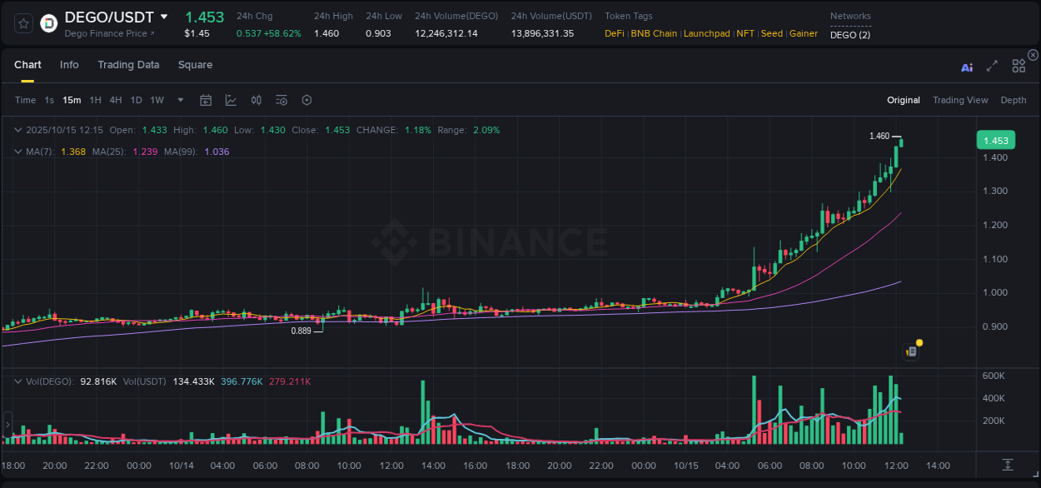Collapse the OHLC data row chevron

point(17,130)
